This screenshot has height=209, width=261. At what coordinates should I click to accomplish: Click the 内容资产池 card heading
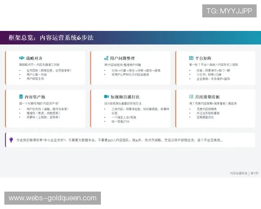point(35,97)
